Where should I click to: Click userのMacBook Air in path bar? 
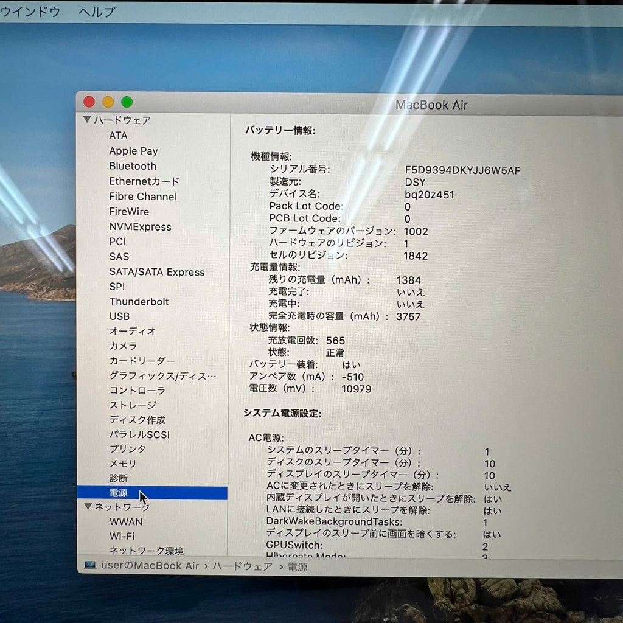(150, 565)
